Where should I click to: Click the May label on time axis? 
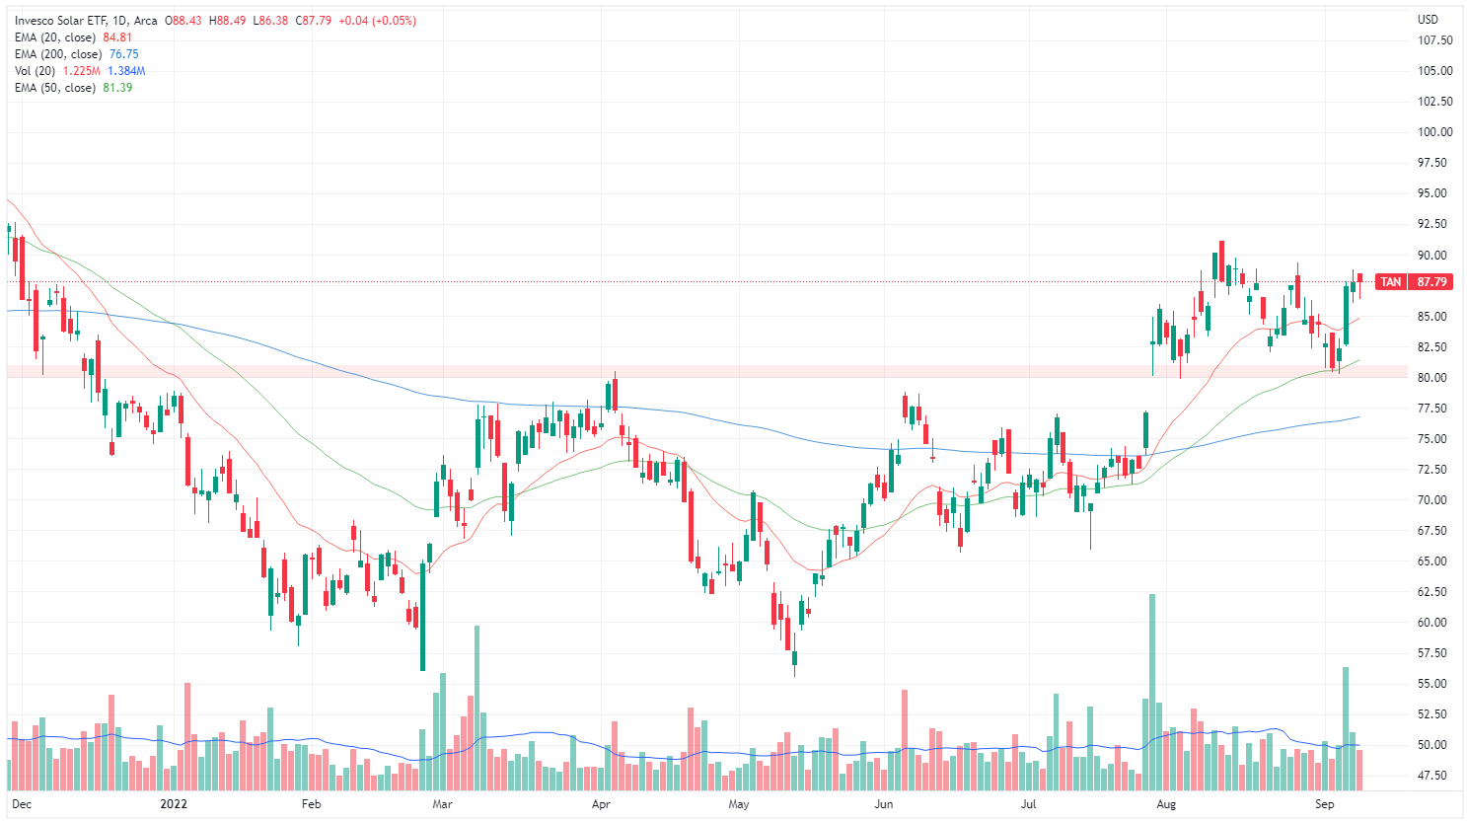click(x=739, y=804)
